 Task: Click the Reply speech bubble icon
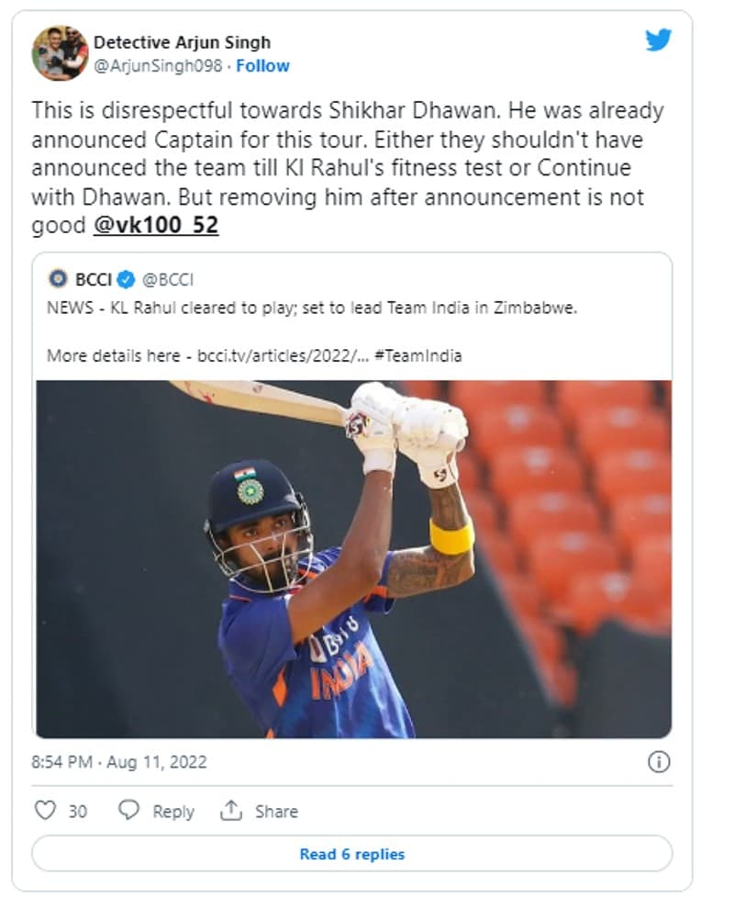coord(129,811)
